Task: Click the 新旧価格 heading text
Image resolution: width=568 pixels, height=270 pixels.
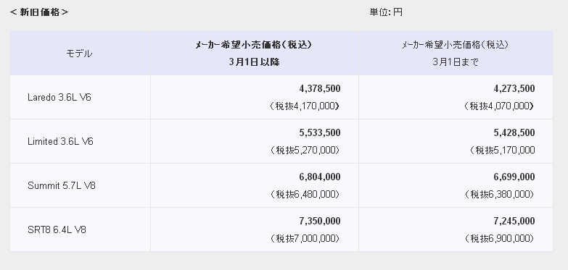Action: [x=39, y=12]
